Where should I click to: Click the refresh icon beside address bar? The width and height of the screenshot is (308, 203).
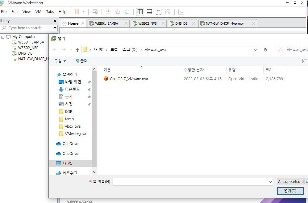click(x=265, y=50)
